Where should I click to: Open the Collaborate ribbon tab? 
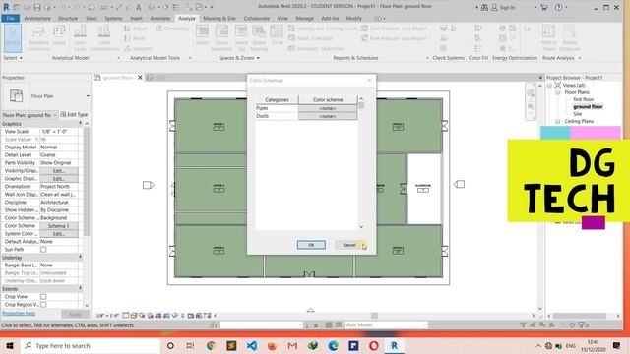point(257,19)
